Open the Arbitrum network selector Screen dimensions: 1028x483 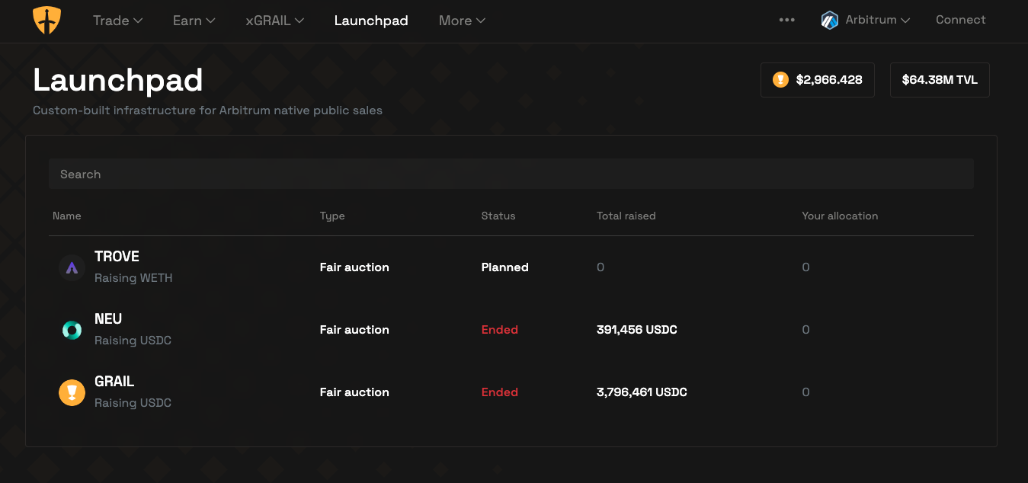[x=866, y=21]
